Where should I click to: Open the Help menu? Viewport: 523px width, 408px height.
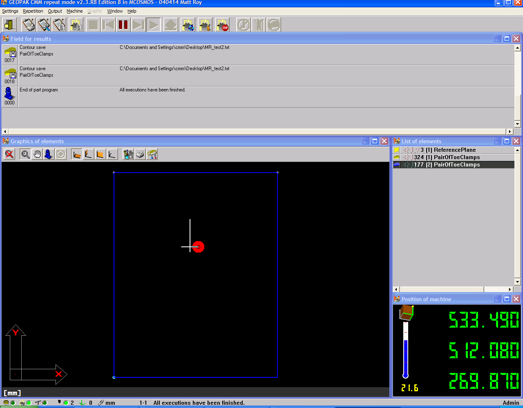pos(132,11)
